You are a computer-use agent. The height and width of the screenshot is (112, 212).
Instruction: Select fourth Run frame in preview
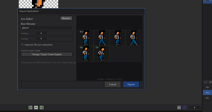coord(133,38)
